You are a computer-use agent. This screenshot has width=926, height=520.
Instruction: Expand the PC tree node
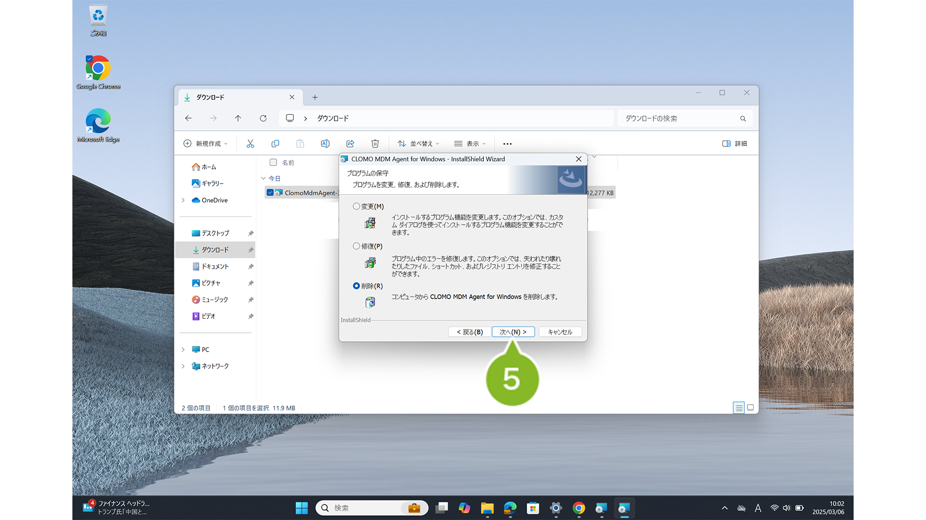click(x=183, y=349)
